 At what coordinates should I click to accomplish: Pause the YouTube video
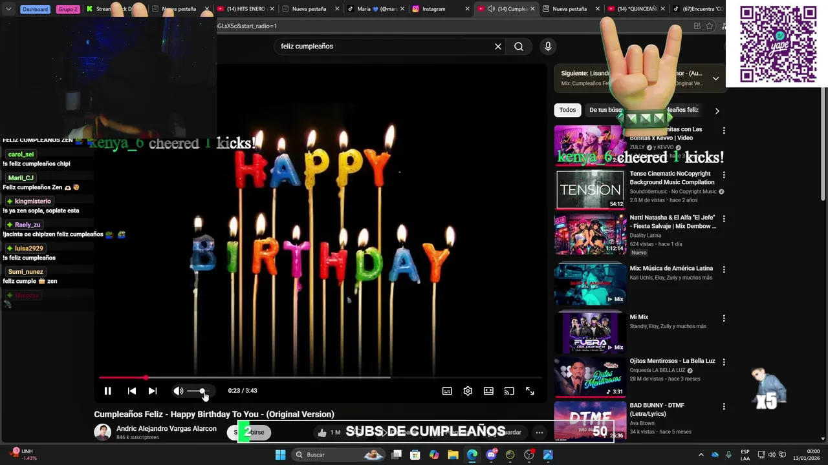pos(108,391)
